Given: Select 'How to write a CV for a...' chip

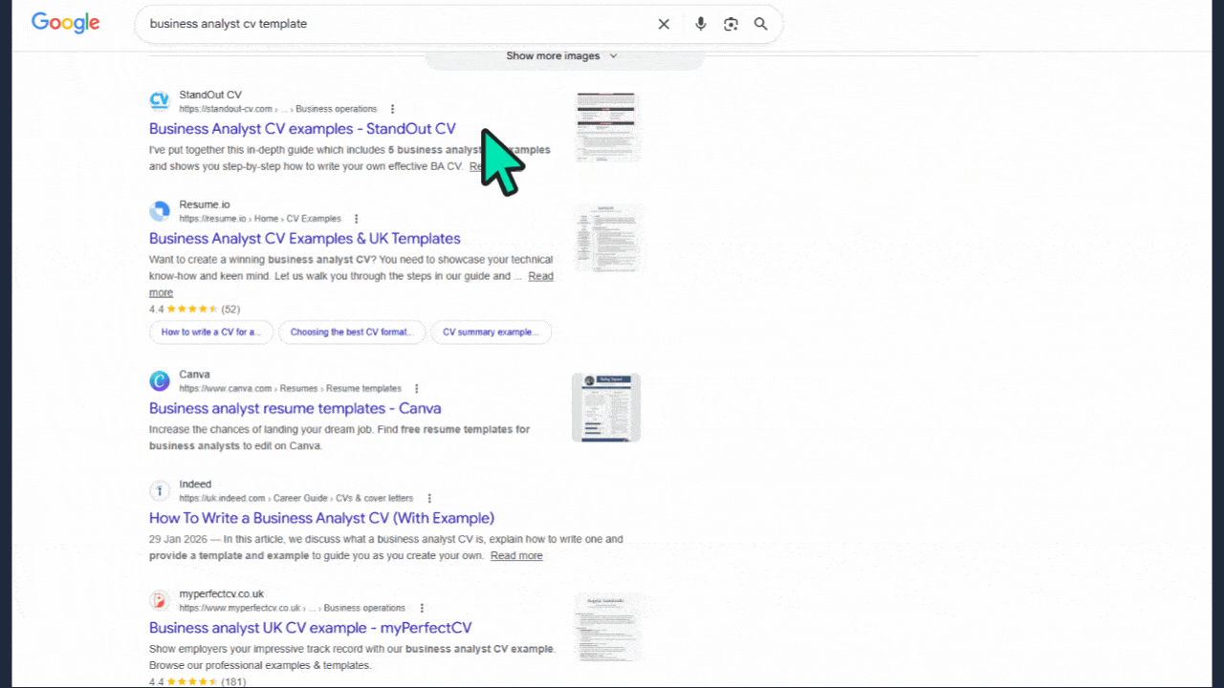Looking at the screenshot, I should click(211, 333).
